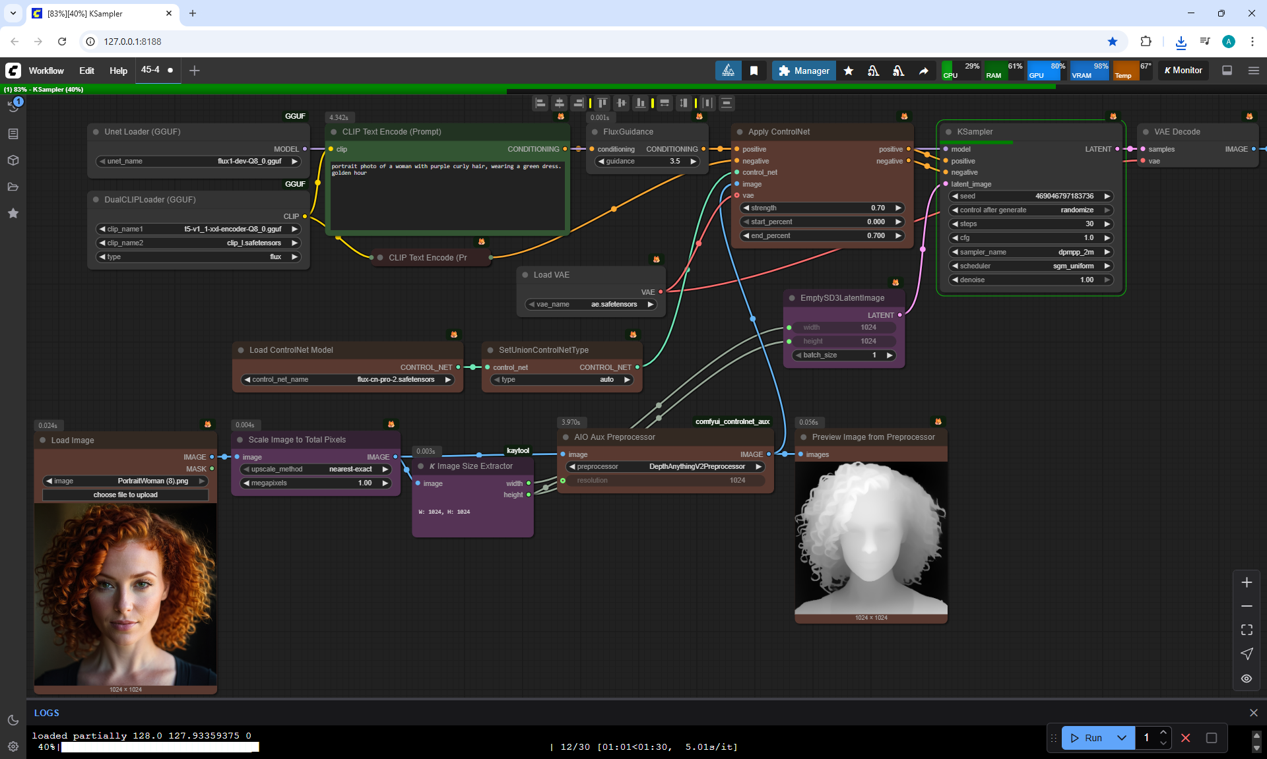The image size is (1267, 759).
Task: Click the strength 0.70 slider in Apply ControlNet
Action: 822,208
